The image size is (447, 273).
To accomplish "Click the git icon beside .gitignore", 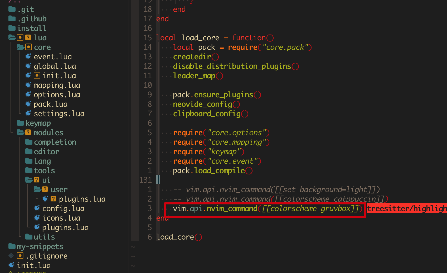I will click(11, 255).
